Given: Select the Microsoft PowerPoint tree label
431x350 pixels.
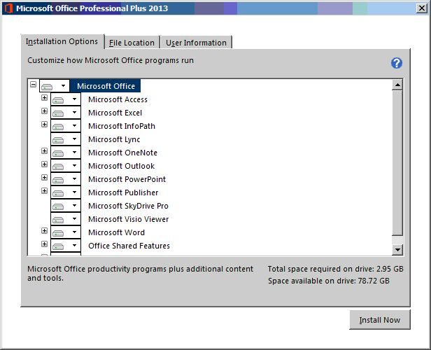Looking at the screenshot, I should coord(127,179).
